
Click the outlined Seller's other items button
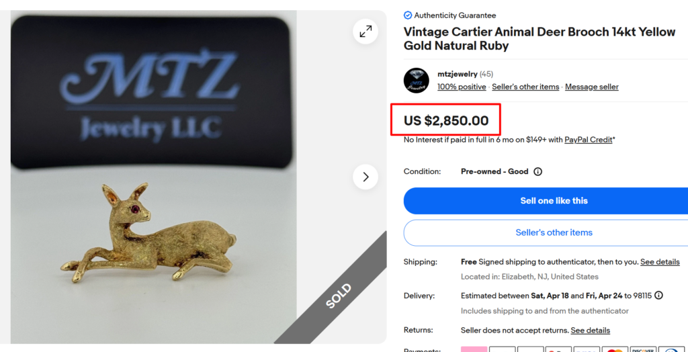click(554, 232)
